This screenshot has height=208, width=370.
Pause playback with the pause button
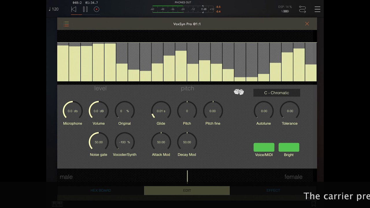85,9
